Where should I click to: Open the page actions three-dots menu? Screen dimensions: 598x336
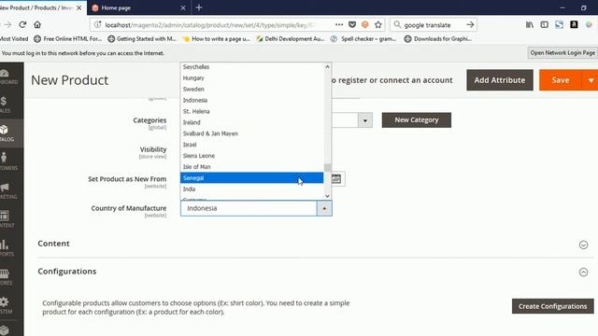(339, 25)
